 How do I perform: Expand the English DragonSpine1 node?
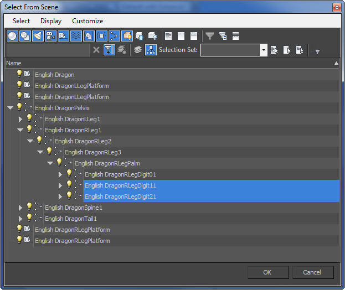coord(20,208)
